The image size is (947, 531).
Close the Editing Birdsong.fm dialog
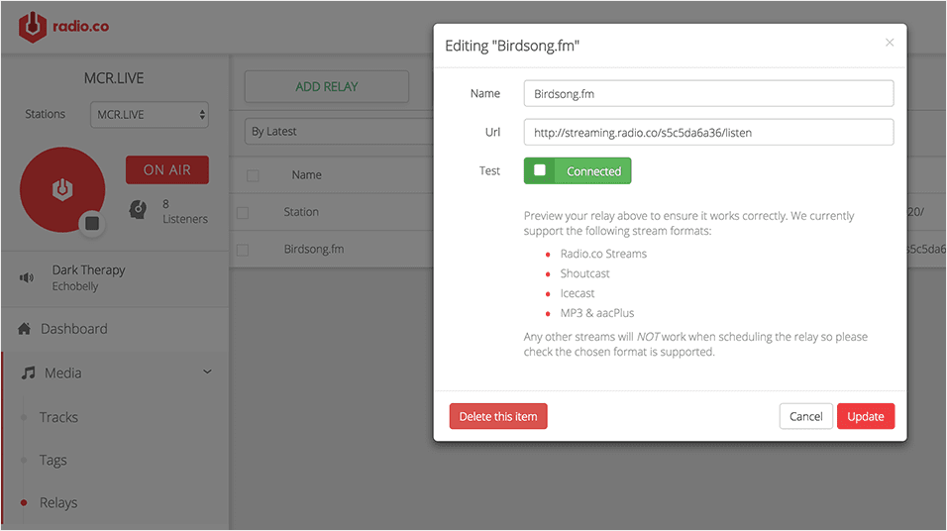[889, 43]
